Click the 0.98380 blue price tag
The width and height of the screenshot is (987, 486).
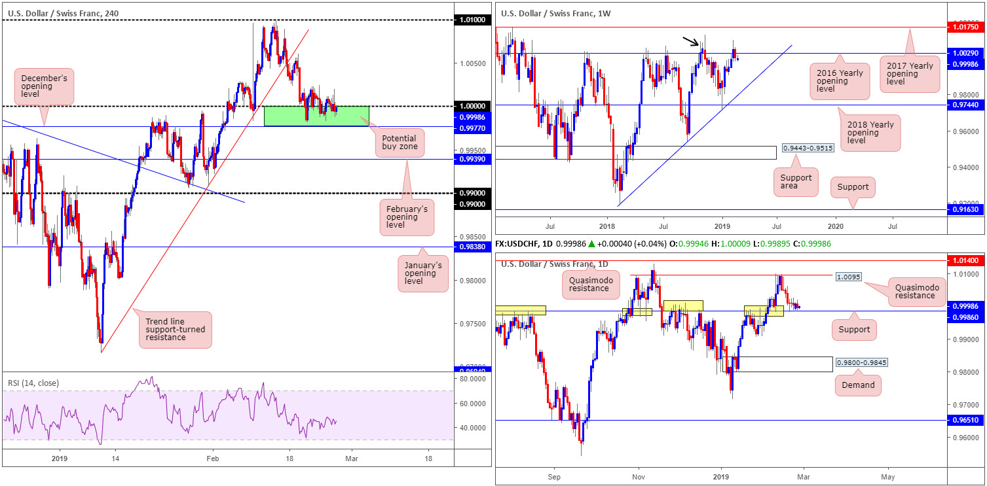(x=473, y=247)
